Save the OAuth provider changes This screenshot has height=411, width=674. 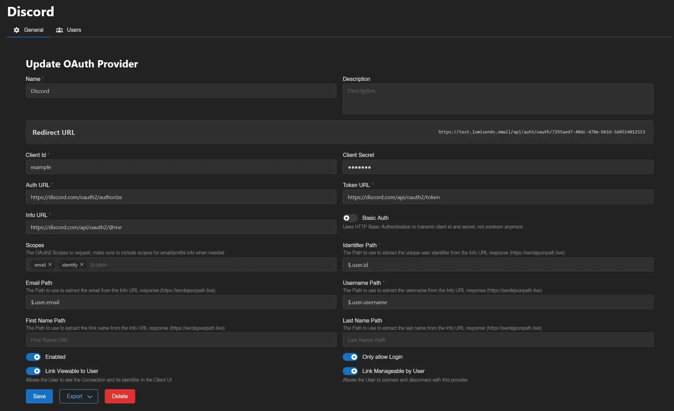pos(39,396)
